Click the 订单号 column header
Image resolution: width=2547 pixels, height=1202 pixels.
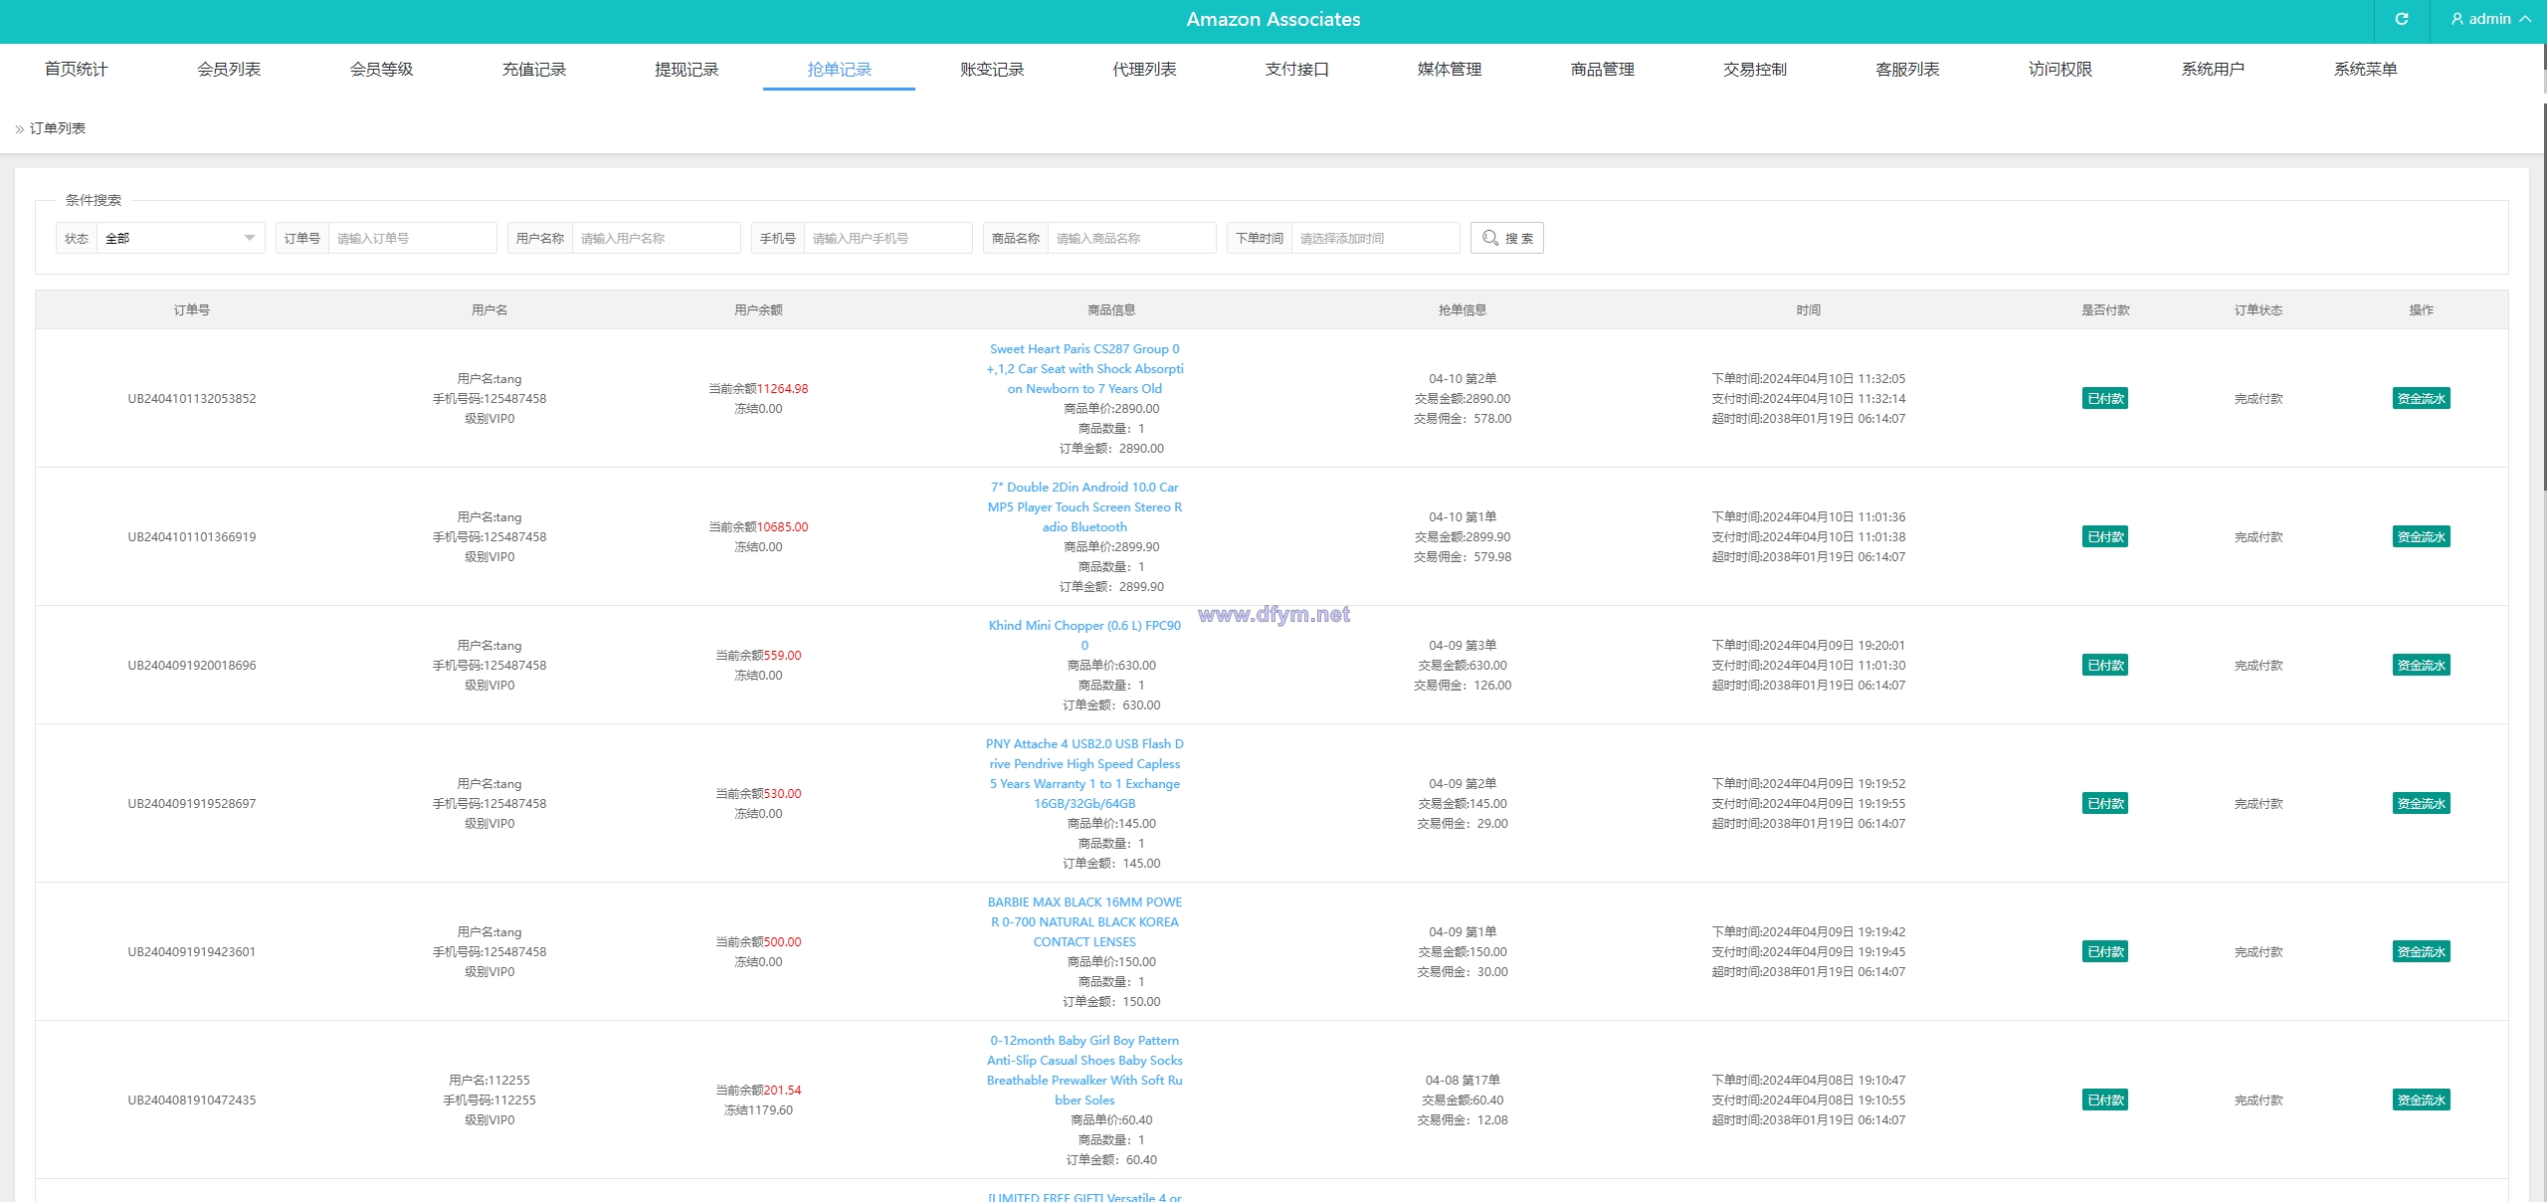click(x=192, y=309)
